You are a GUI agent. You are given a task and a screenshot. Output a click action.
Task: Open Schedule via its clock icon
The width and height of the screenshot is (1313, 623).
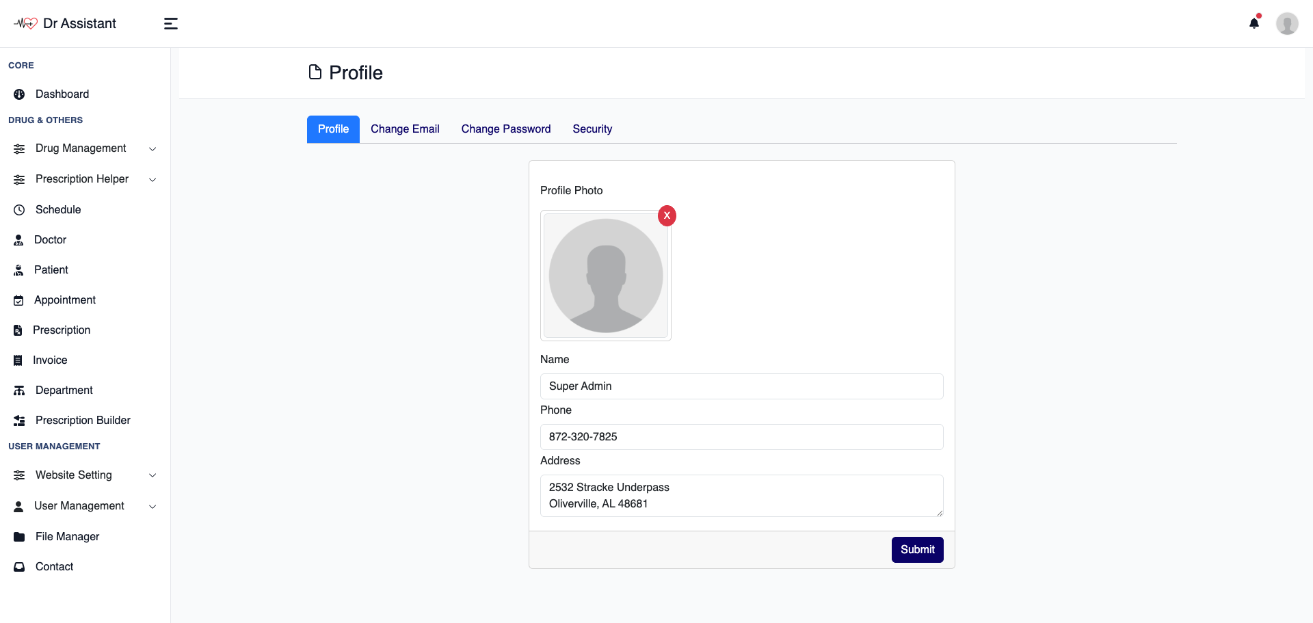(19, 210)
